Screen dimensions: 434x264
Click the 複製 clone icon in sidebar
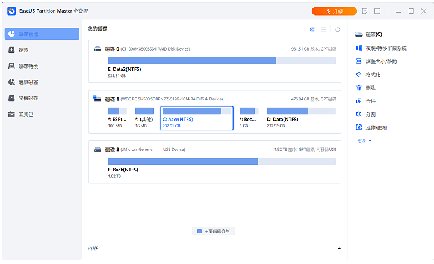coord(11,50)
